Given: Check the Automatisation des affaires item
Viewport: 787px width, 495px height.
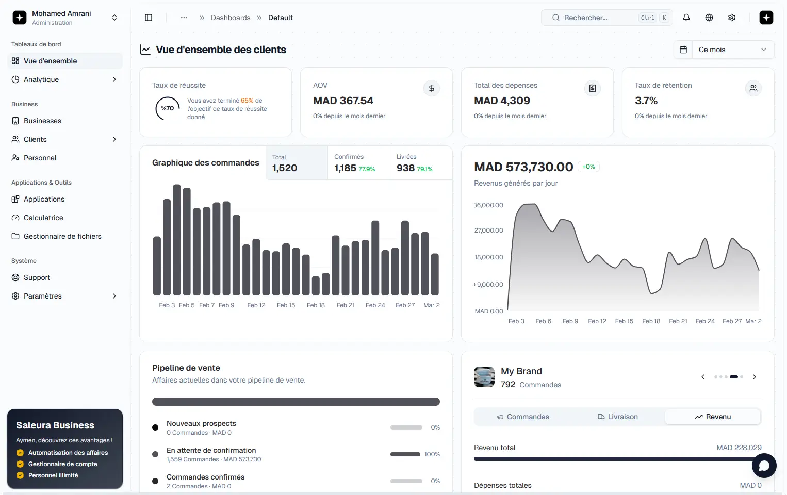Looking at the screenshot, I should tap(20, 452).
